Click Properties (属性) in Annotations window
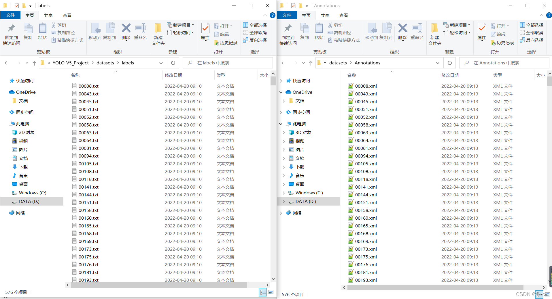The image size is (552, 299). (x=482, y=32)
